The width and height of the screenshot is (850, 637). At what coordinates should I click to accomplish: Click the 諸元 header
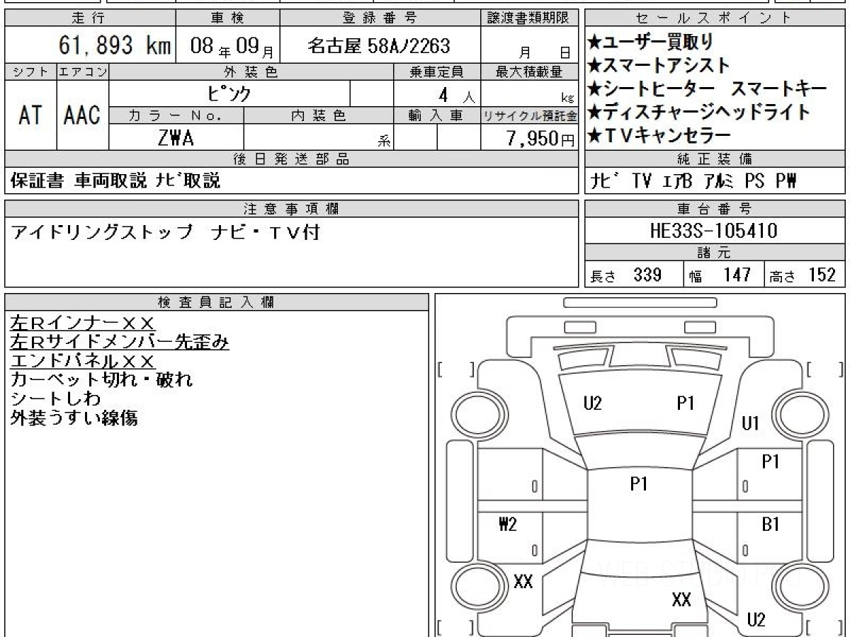click(x=715, y=253)
